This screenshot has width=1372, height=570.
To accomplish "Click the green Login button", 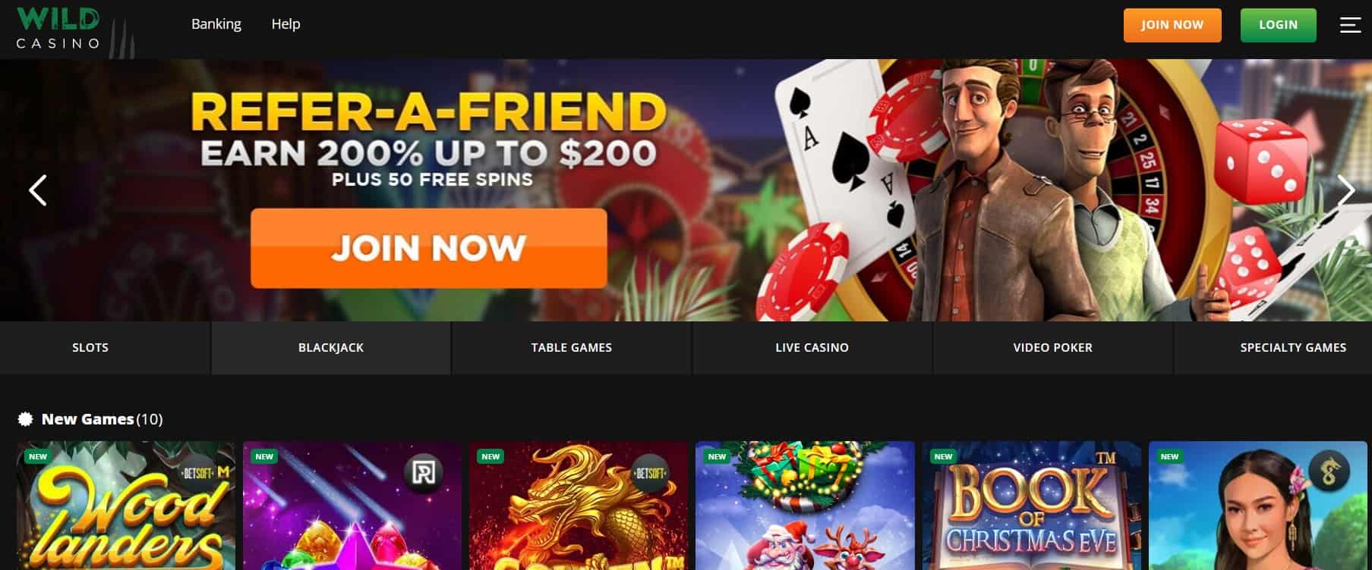I will [x=1279, y=25].
